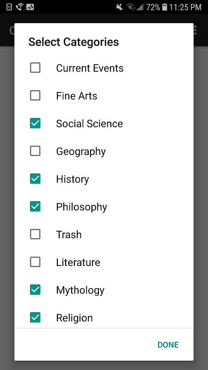
Task: Tap the 11:25 PM clock
Action: point(185,7)
